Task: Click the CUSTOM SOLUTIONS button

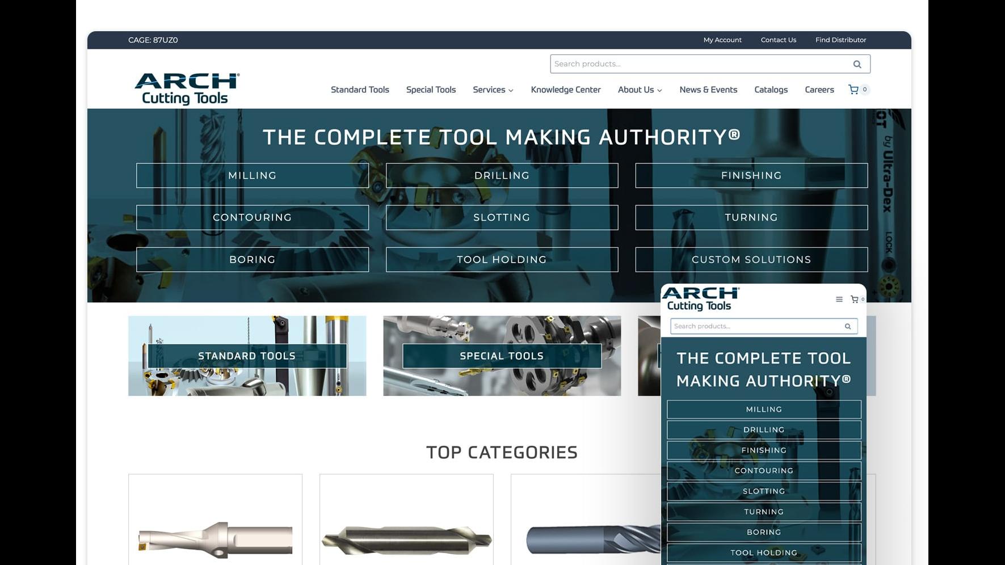Action: pyautogui.click(x=751, y=260)
